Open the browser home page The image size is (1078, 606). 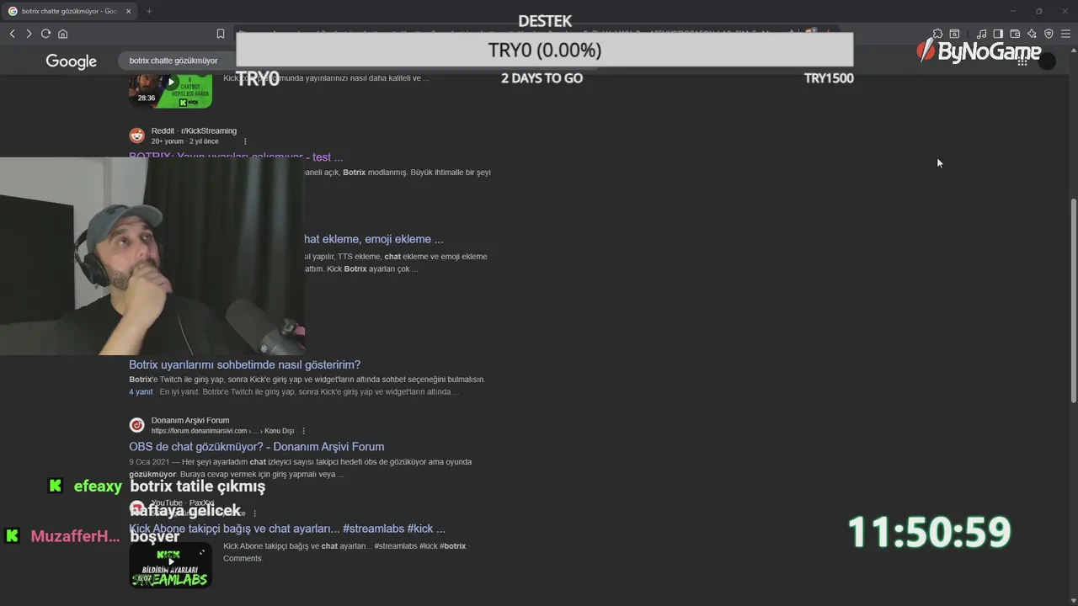pos(62,34)
